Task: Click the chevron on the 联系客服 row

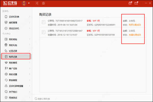Action: pyautogui.click(x=30, y=80)
